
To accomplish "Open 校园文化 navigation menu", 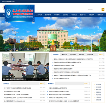I will [x=83, y=15].
